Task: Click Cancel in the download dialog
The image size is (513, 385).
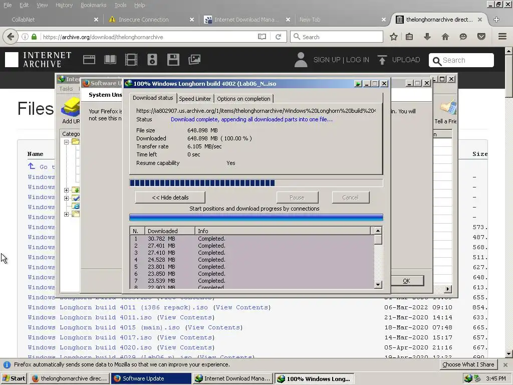Action: tap(350, 198)
